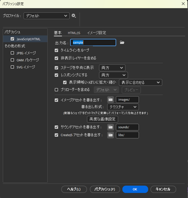Image resolution: width=188 pixels, height=198 pixels.
Task: Click folder icon for the images/ path
Action: point(111,100)
